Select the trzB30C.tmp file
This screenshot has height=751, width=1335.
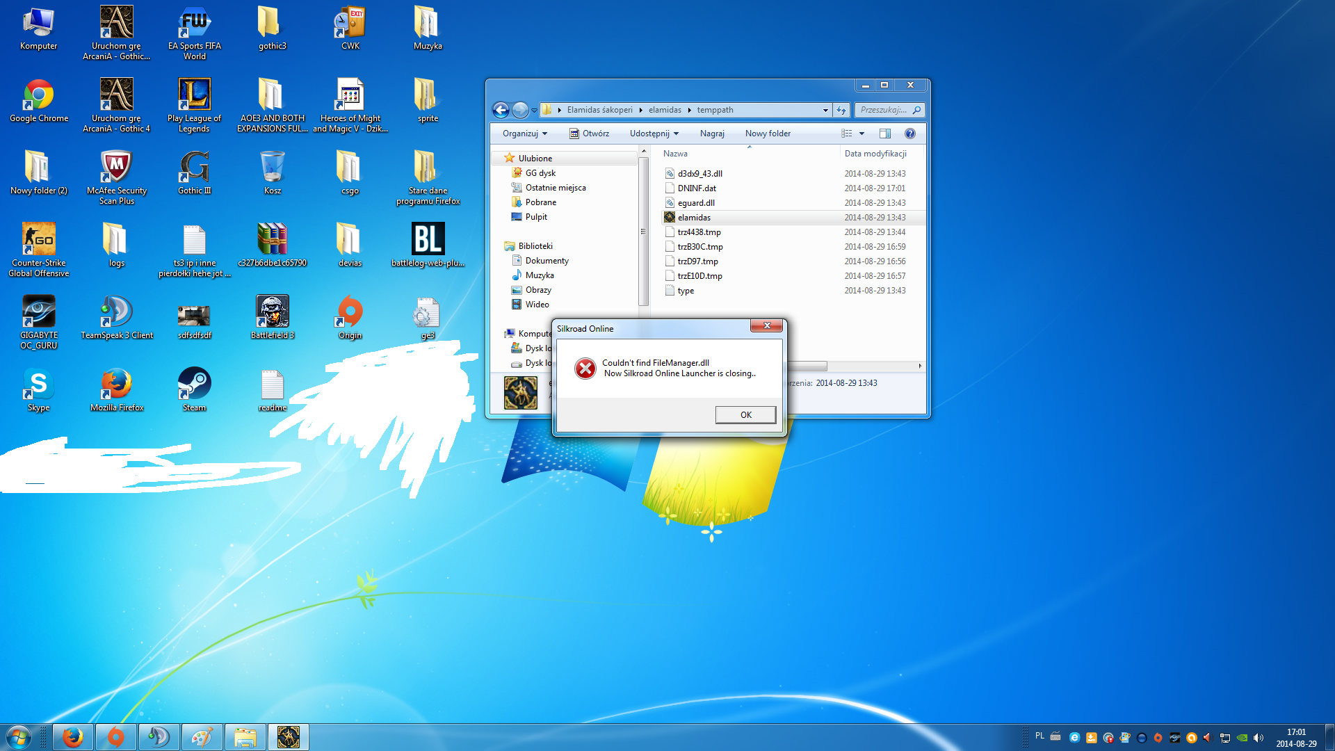click(793, 247)
